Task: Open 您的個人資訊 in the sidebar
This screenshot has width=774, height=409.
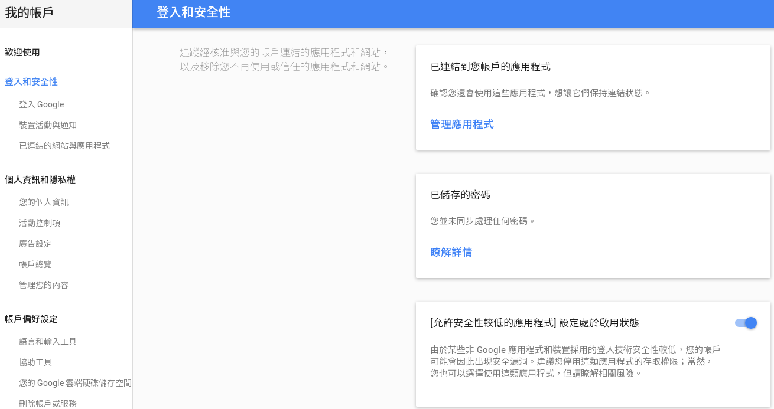Action: click(x=44, y=202)
